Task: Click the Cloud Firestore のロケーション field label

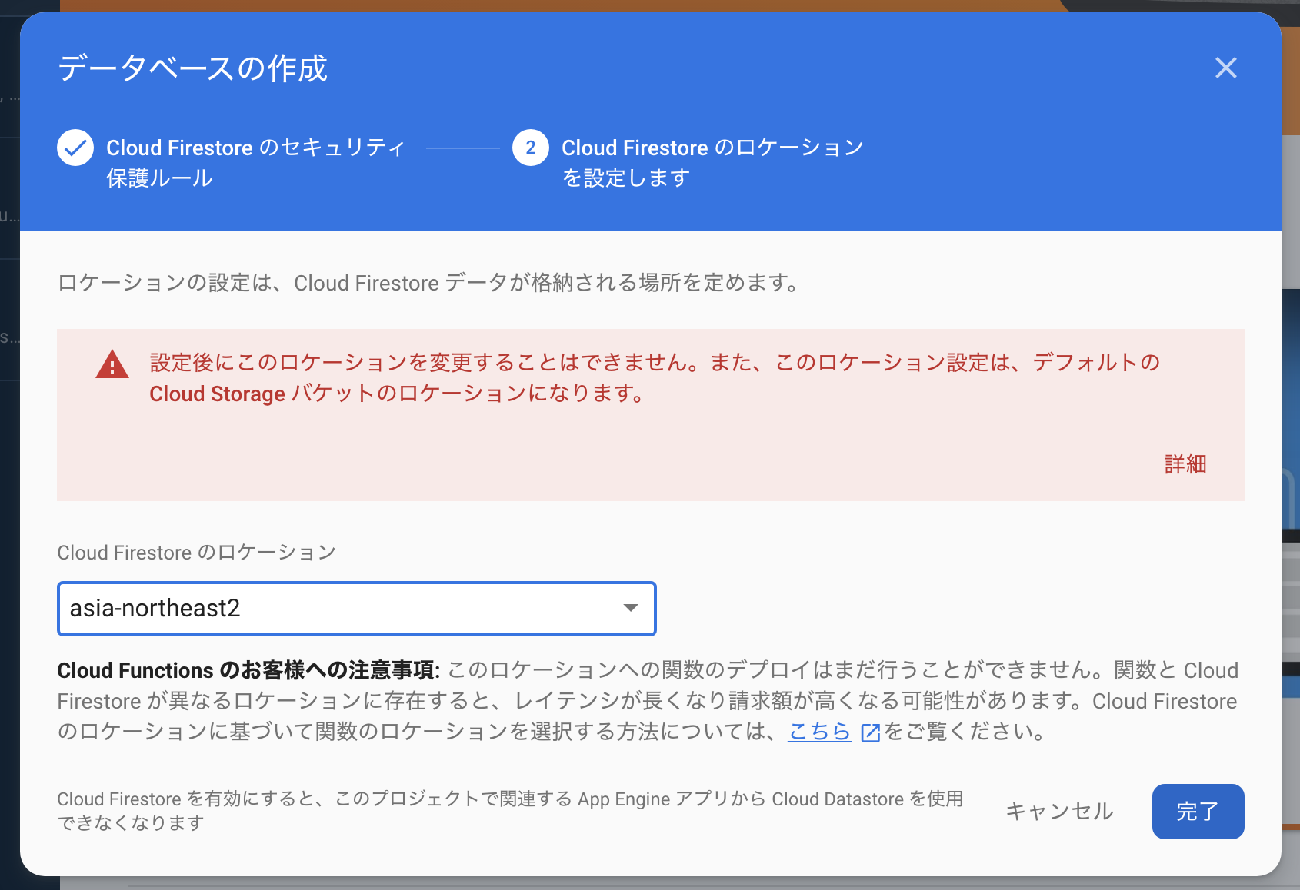Action: (196, 553)
